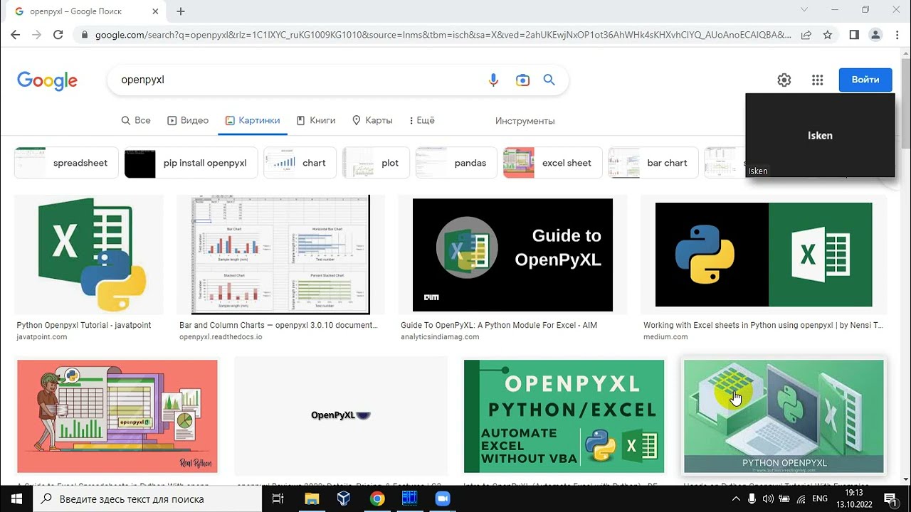The width and height of the screenshot is (911, 512).
Task: Filter by pandas chip
Action: [455, 163]
